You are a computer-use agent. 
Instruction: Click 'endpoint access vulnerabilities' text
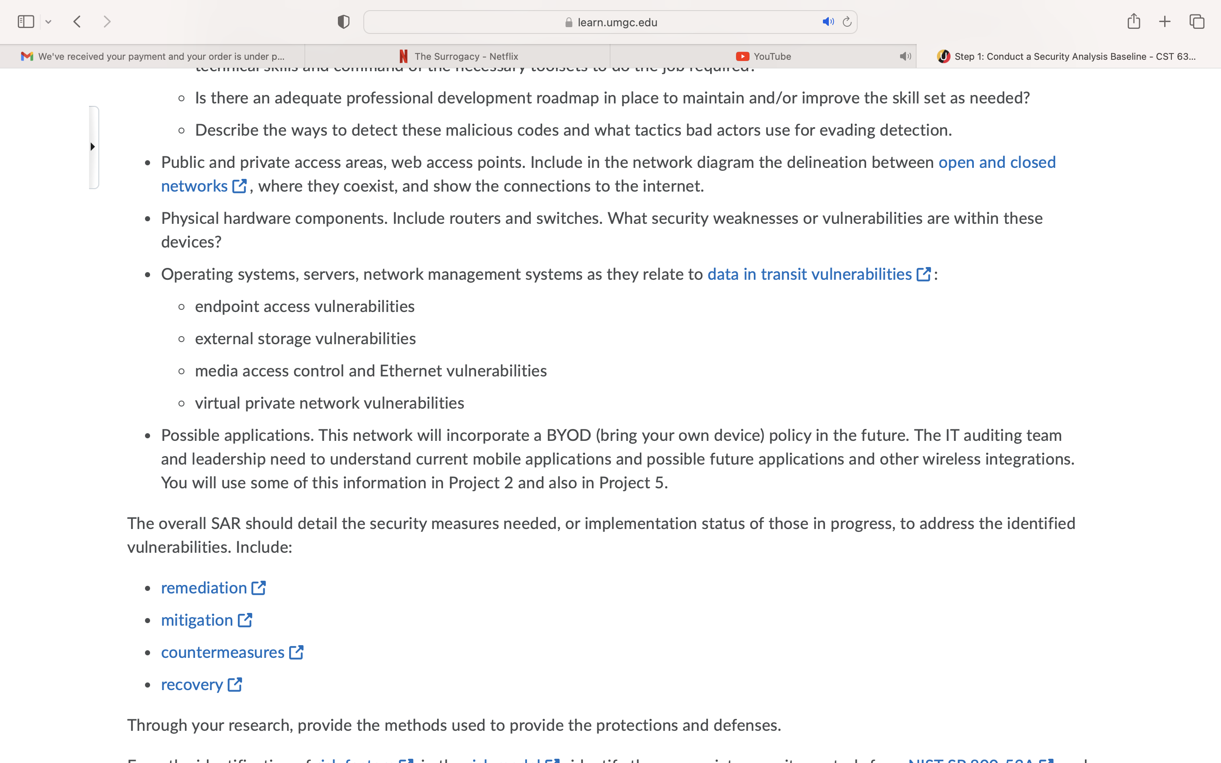[305, 307]
